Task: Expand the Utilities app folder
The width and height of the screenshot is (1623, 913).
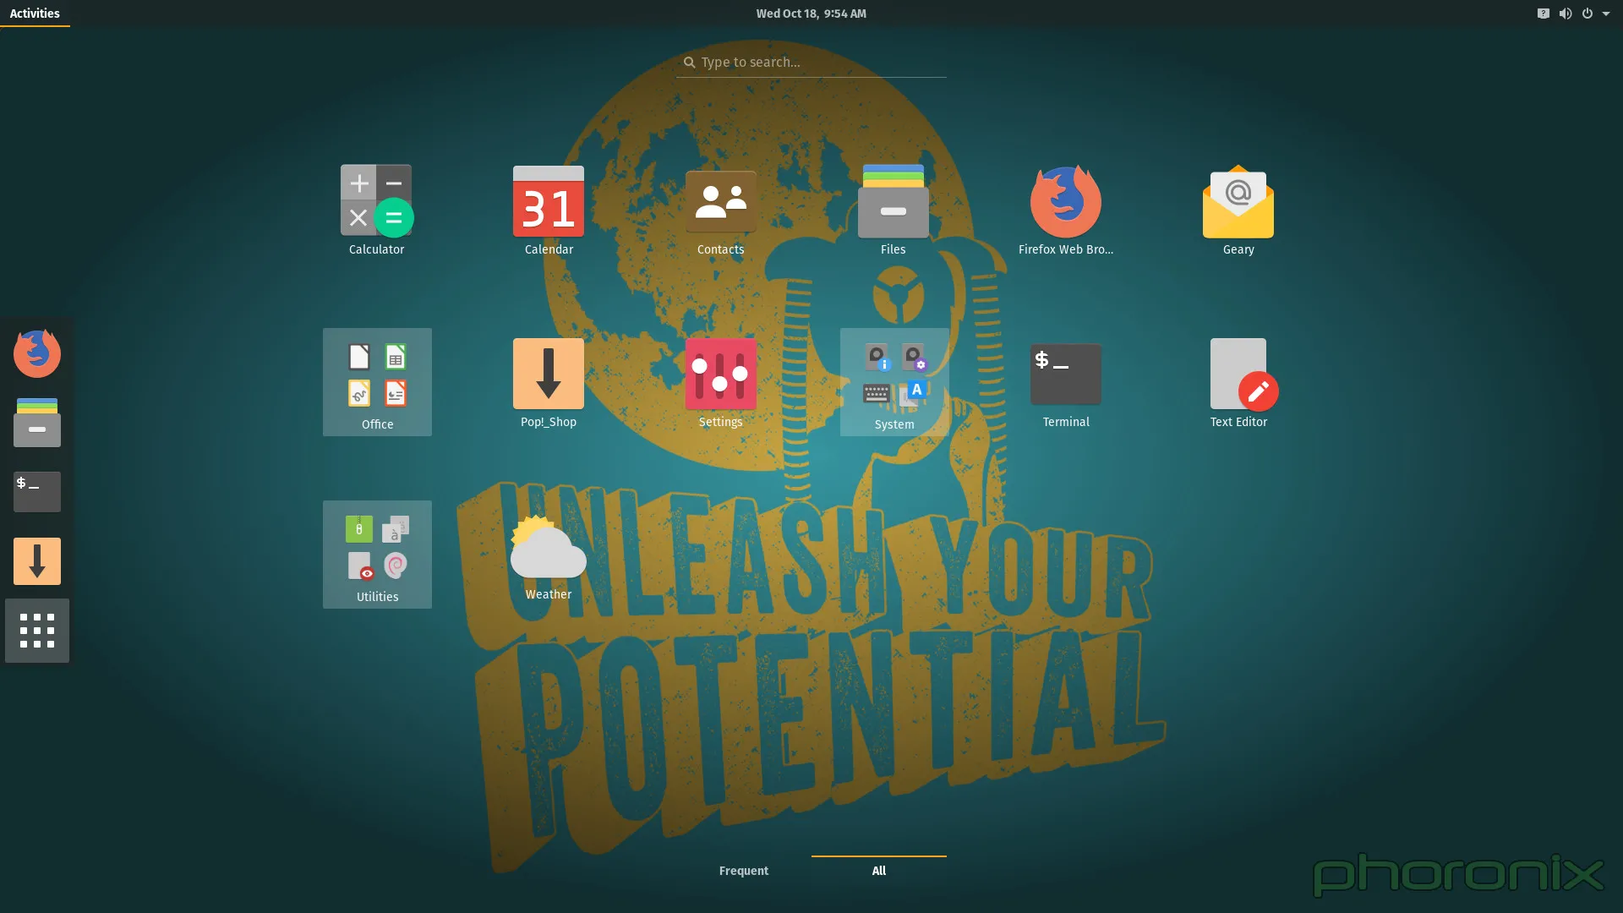Action: coord(377,555)
